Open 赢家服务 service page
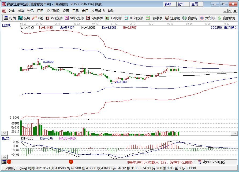The image size is (239, 172). pyautogui.click(x=226, y=18)
